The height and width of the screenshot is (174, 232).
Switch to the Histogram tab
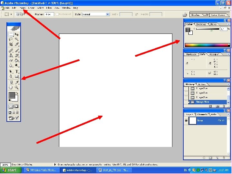click(214, 54)
